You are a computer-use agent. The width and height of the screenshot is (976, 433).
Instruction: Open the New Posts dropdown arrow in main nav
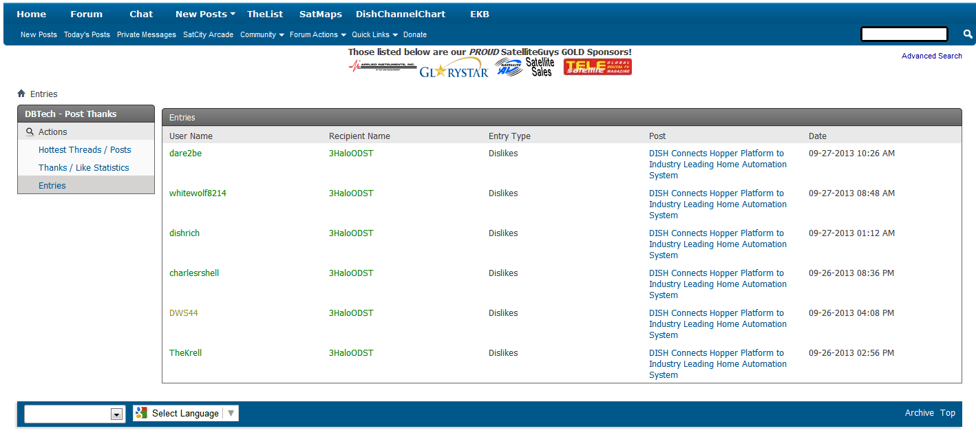tap(233, 14)
